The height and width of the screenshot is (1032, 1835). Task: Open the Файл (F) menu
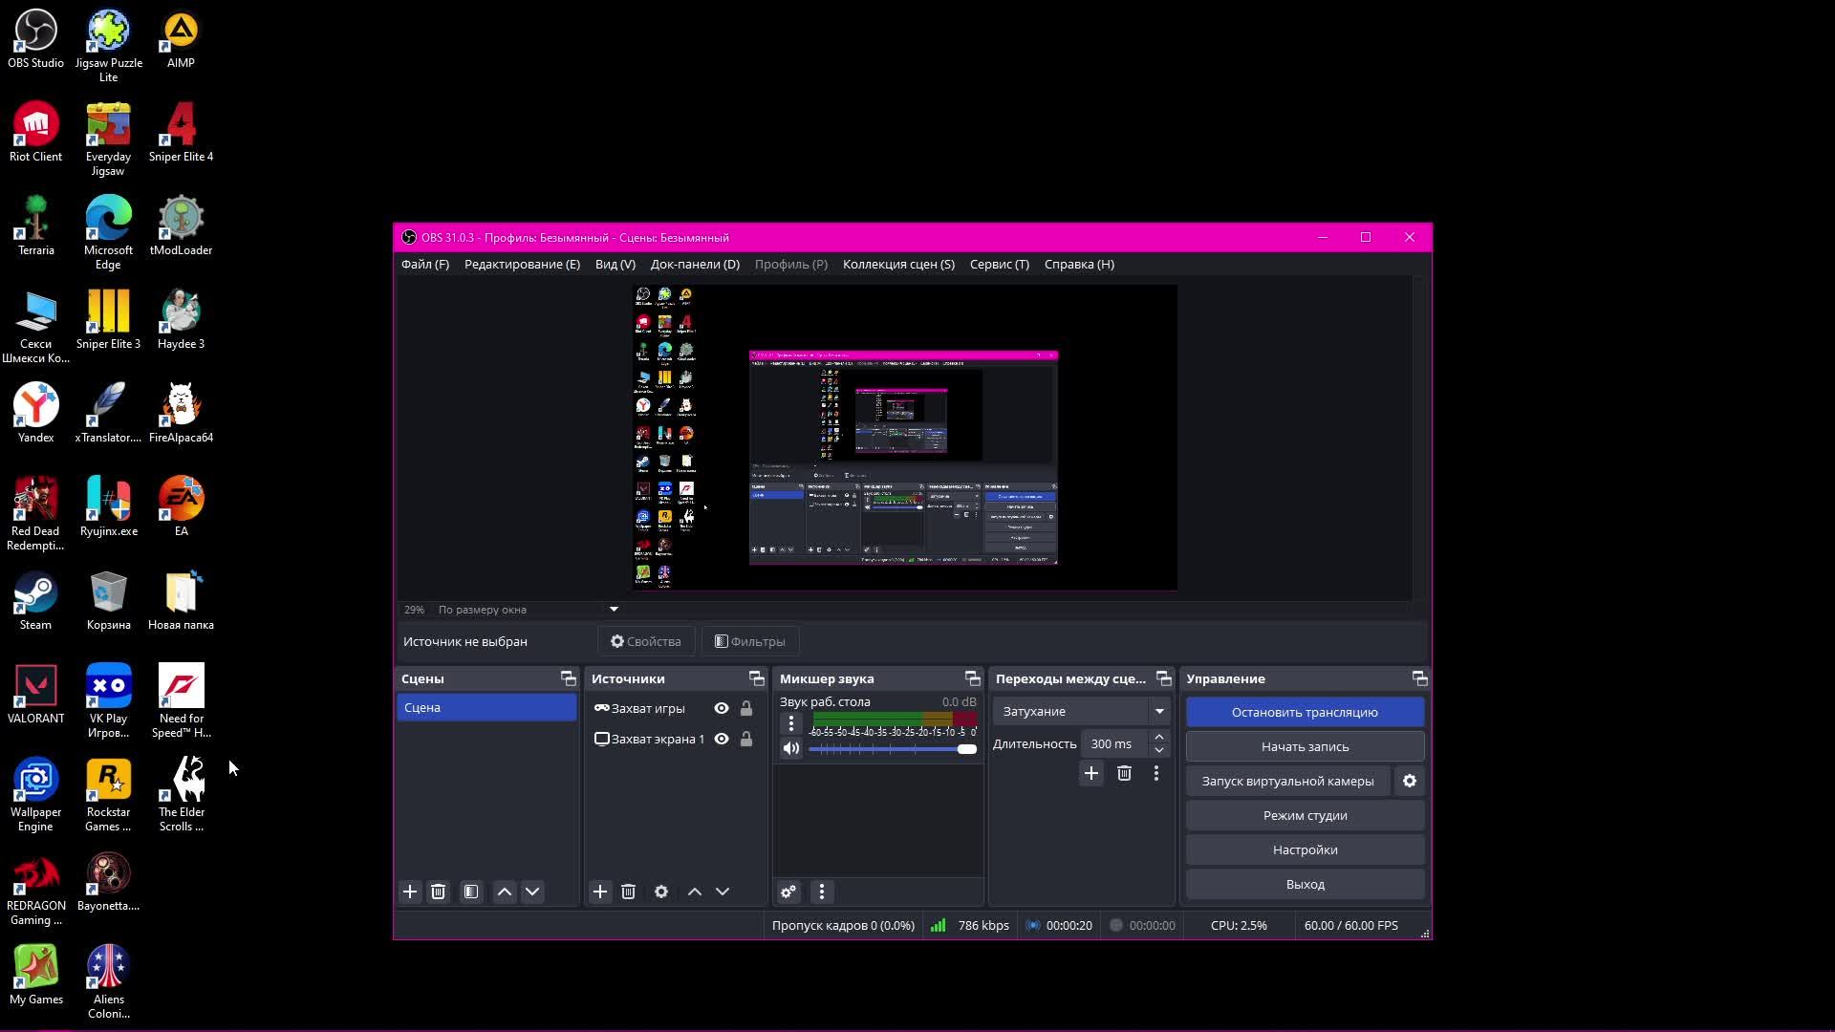[424, 264]
